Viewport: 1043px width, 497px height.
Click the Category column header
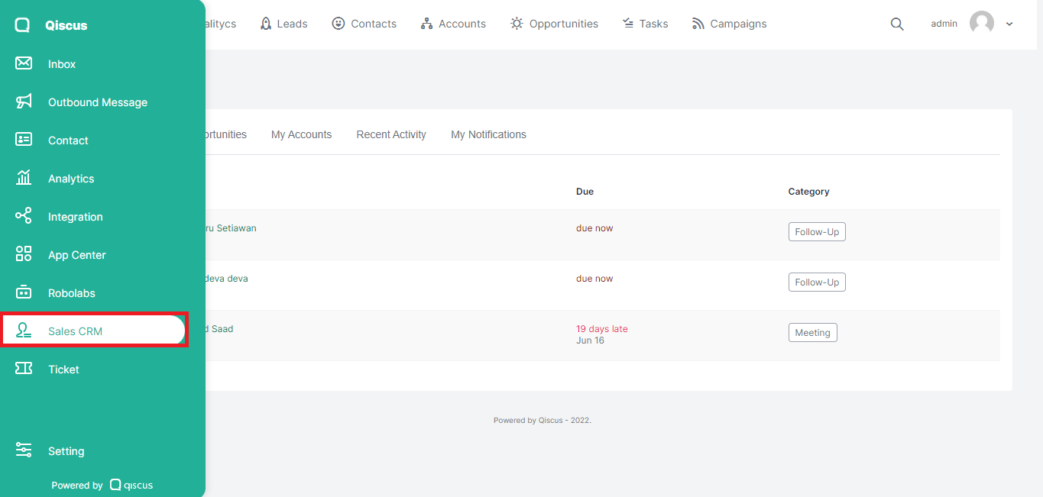(808, 192)
